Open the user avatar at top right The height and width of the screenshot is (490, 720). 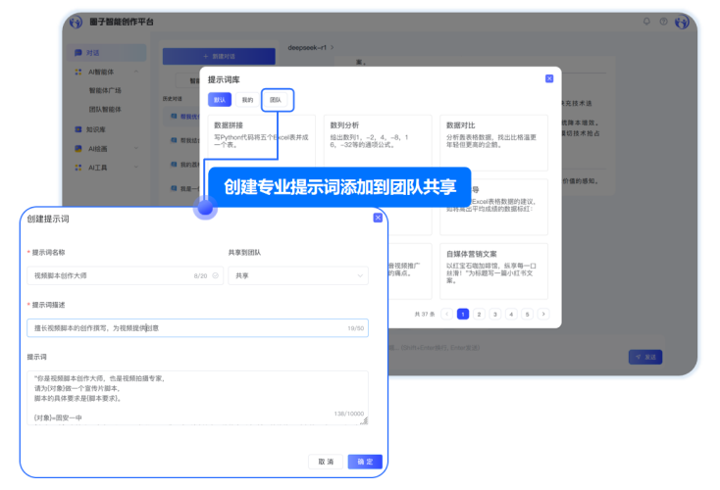pyautogui.click(x=682, y=22)
